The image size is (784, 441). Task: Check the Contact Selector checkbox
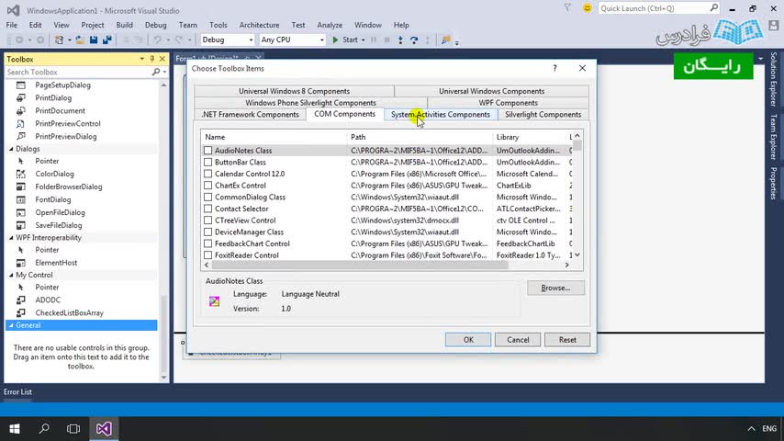(208, 209)
